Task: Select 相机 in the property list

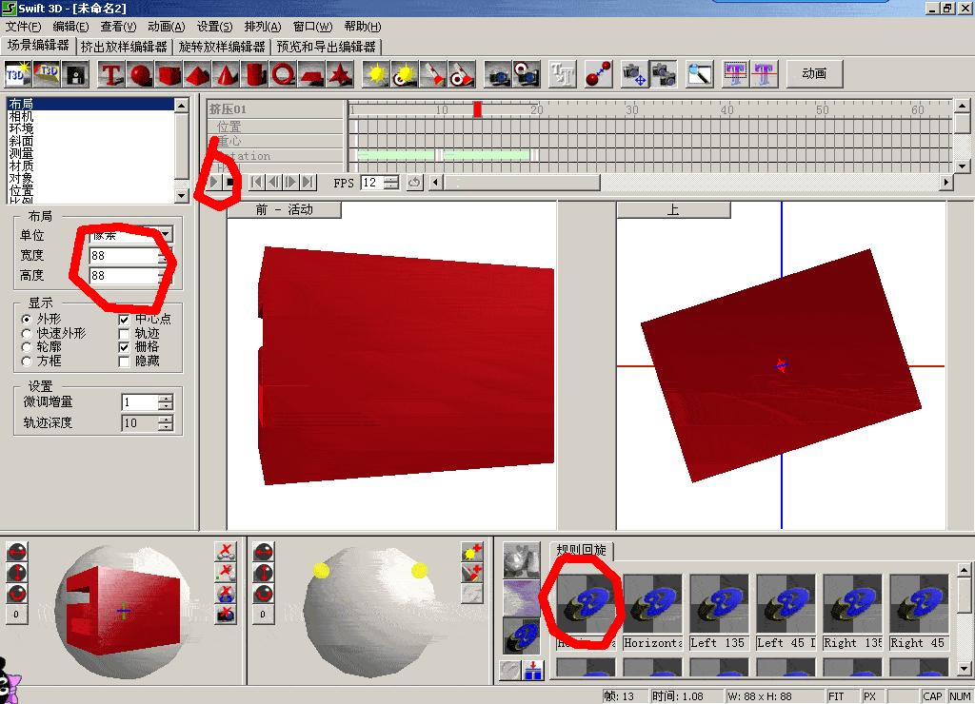Action: tap(90, 117)
